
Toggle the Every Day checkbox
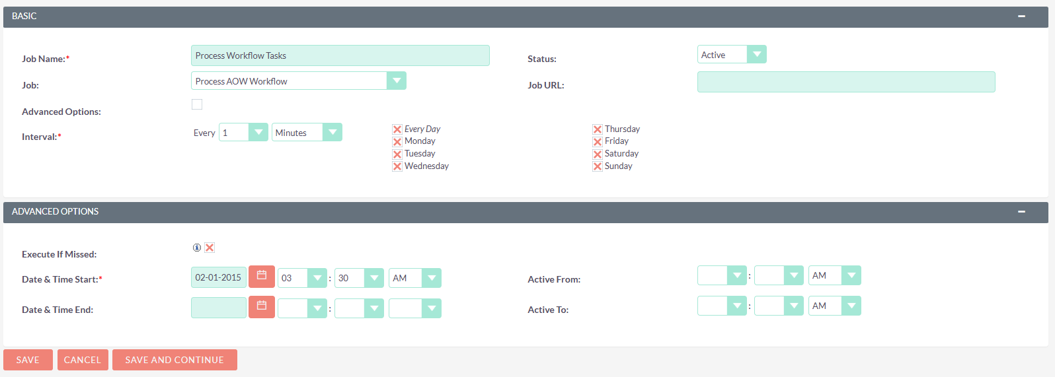(397, 129)
